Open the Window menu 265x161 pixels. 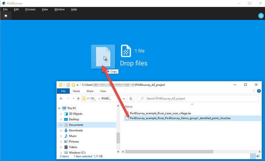59,9
